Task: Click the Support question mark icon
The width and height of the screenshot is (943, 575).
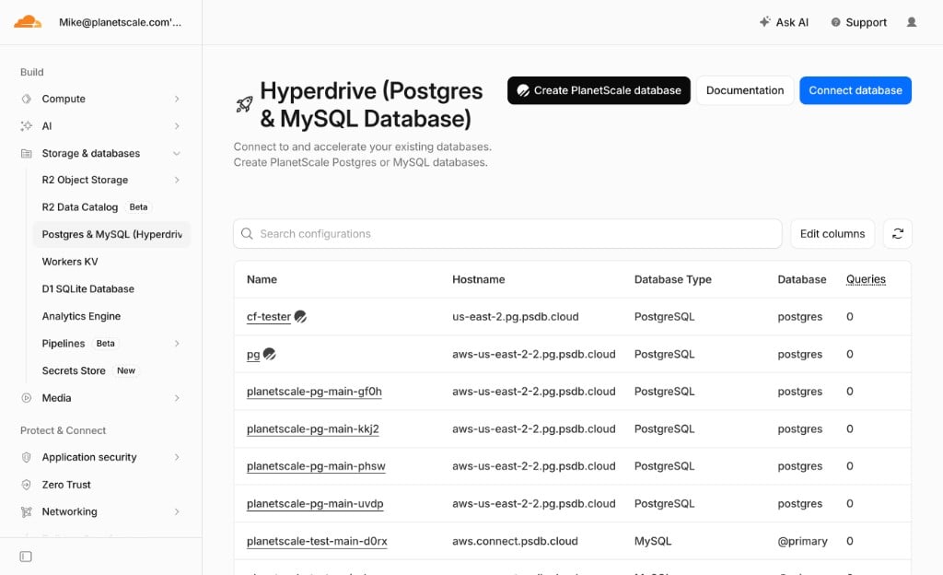Action: tap(835, 22)
